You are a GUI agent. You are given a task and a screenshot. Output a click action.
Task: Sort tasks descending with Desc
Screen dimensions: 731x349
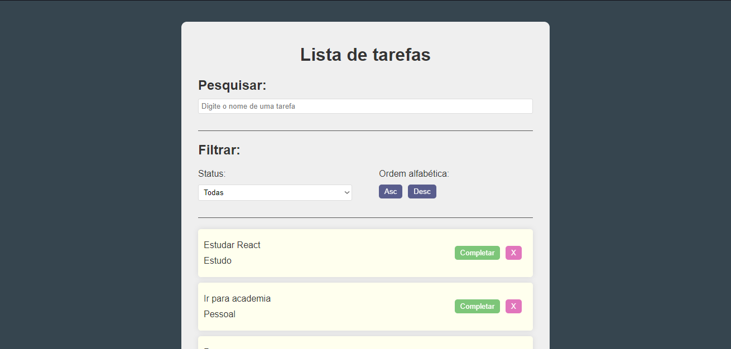422,192
